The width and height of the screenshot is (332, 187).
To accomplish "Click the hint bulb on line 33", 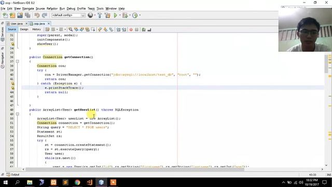I will (12, 44).
